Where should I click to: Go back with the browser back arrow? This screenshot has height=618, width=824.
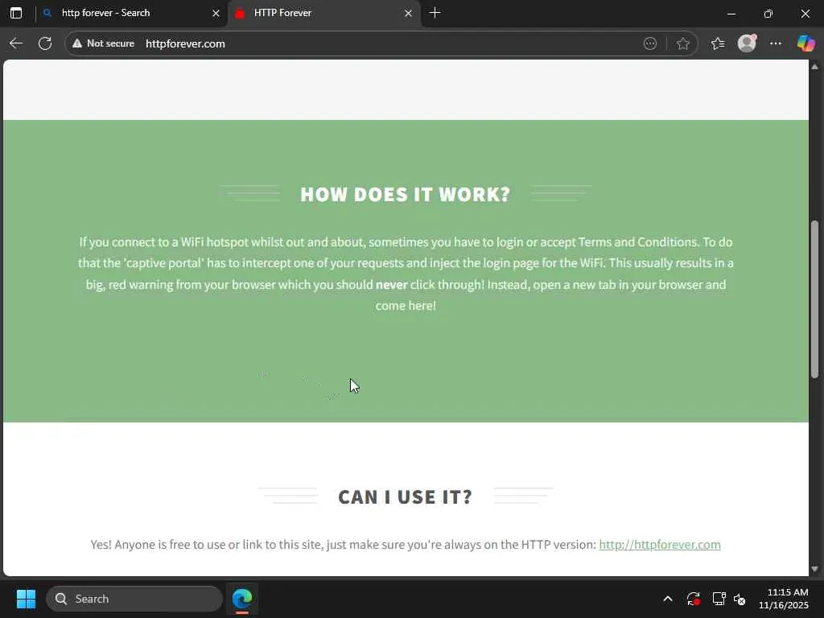point(16,43)
